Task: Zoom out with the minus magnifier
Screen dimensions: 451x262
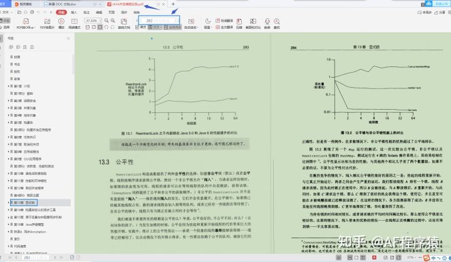Action: (x=106, y=21)
